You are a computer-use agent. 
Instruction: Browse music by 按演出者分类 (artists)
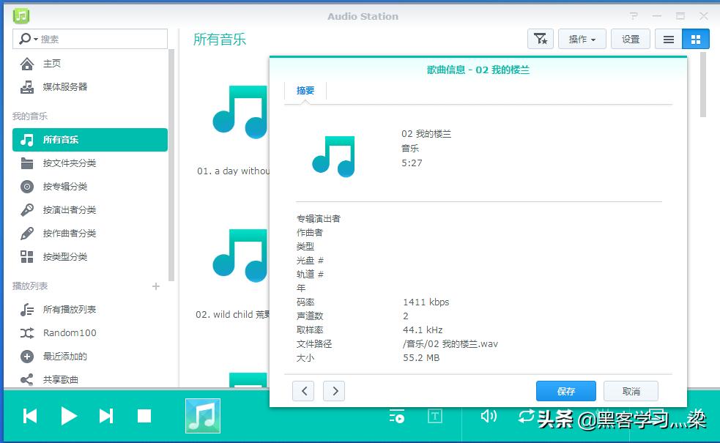[70, 209]
